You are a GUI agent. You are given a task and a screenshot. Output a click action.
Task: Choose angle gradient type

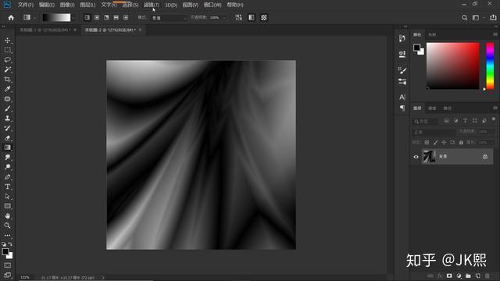coord(106,17)
